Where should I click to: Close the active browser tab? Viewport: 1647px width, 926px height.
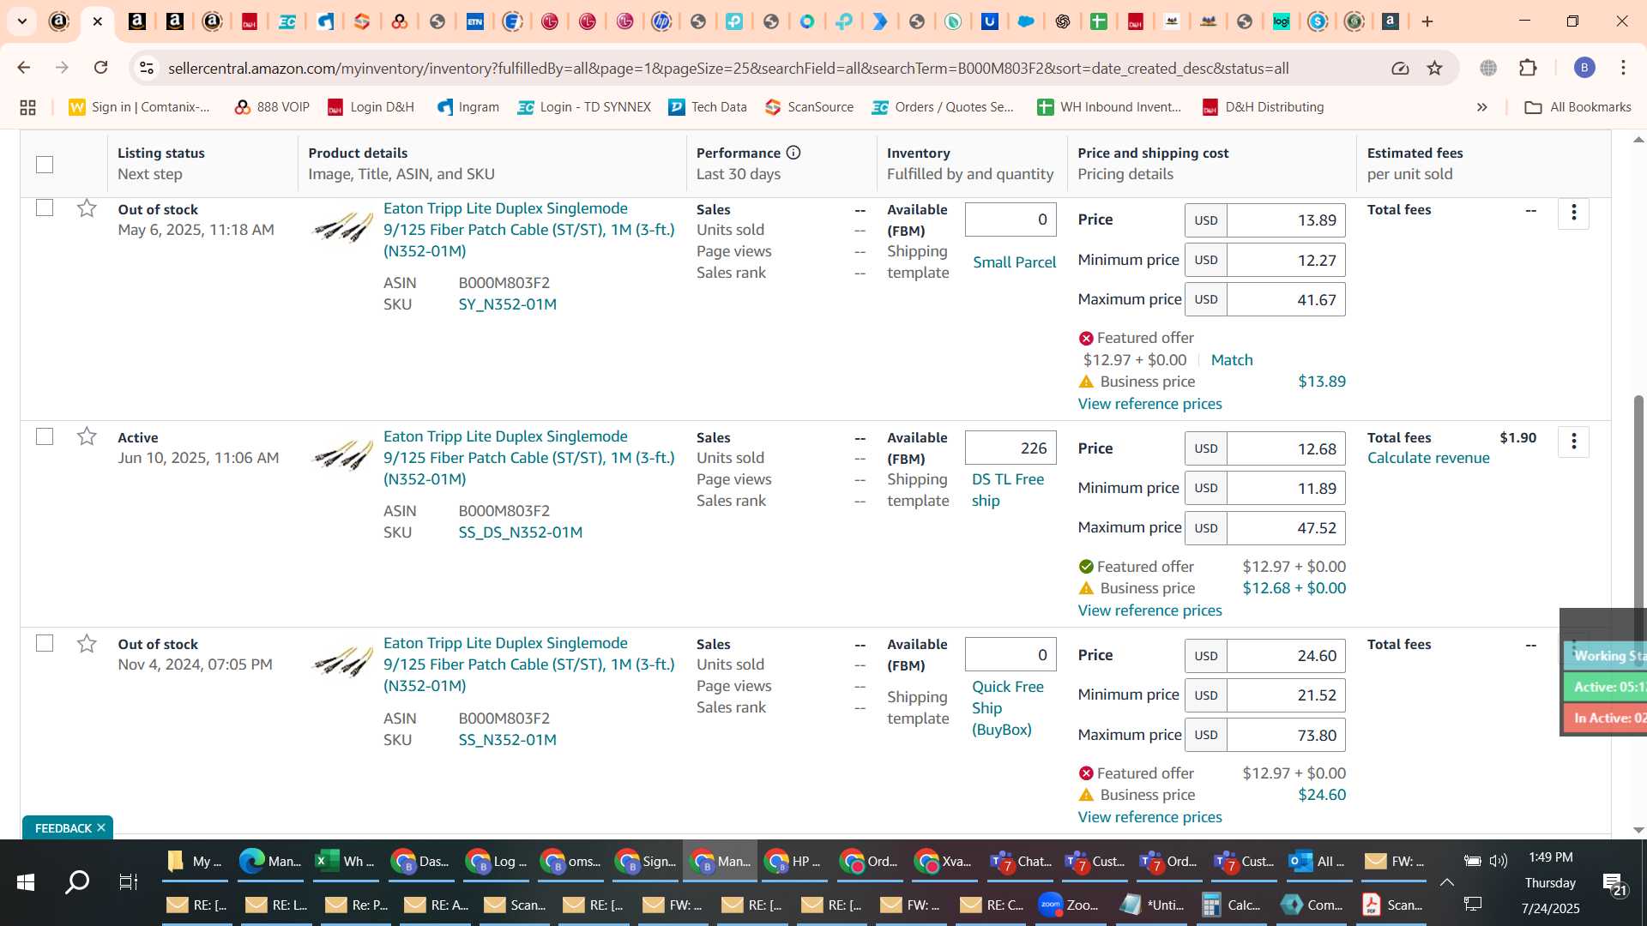tap(98, 21)
